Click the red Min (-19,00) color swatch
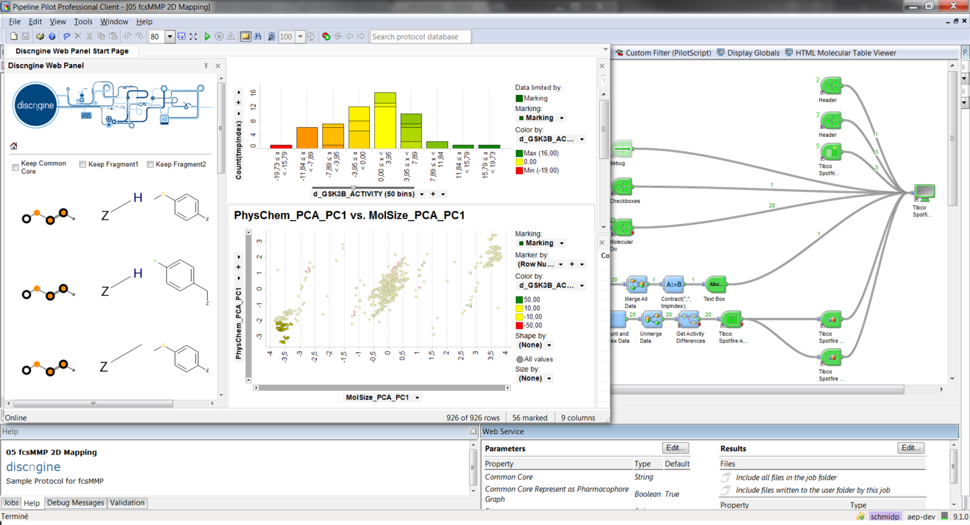The width and height of the screenshot is (970, 525). pos(519,170)
